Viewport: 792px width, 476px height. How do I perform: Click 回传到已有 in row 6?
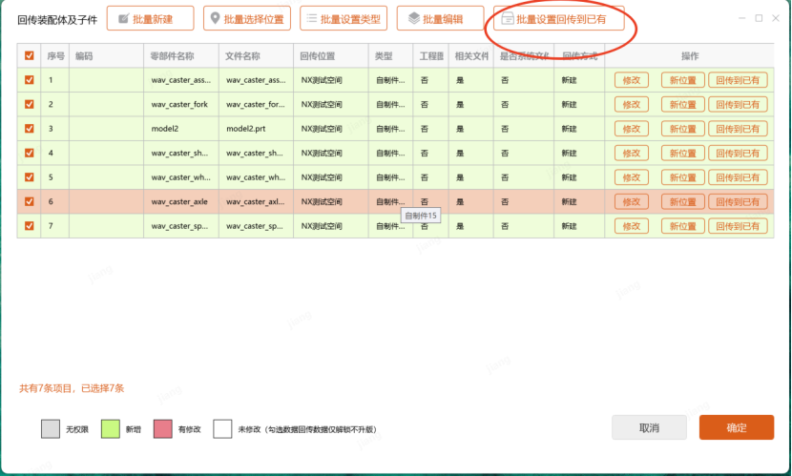738,201
